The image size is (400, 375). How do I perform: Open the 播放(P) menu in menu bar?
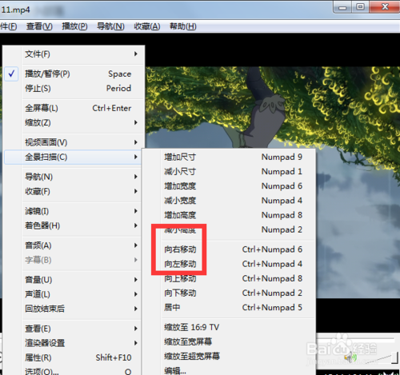[x=74, y=26]
